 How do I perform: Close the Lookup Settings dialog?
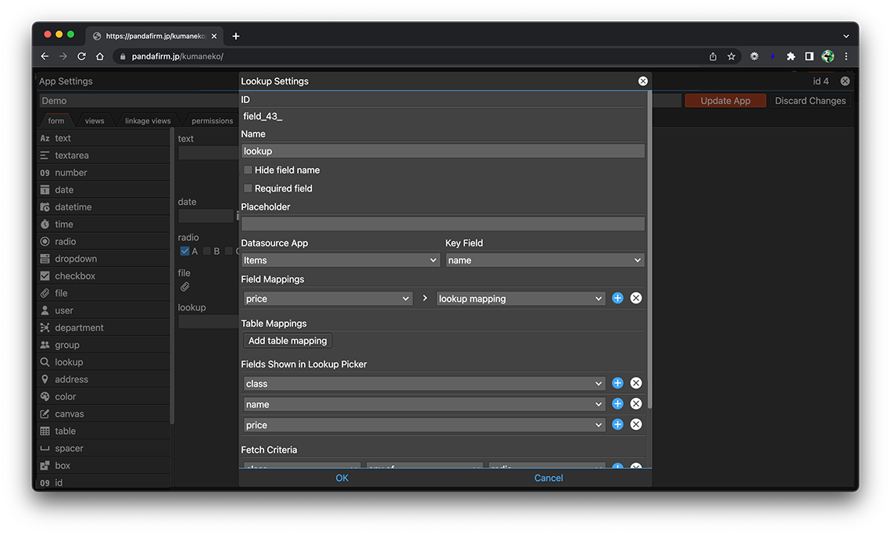point(642,81)
